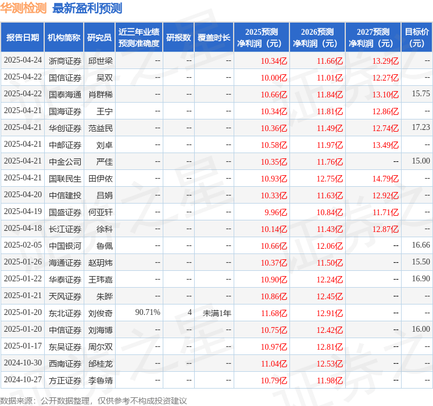
Task: Select the 浙商证券 institution cell
Action: point(65,61)
